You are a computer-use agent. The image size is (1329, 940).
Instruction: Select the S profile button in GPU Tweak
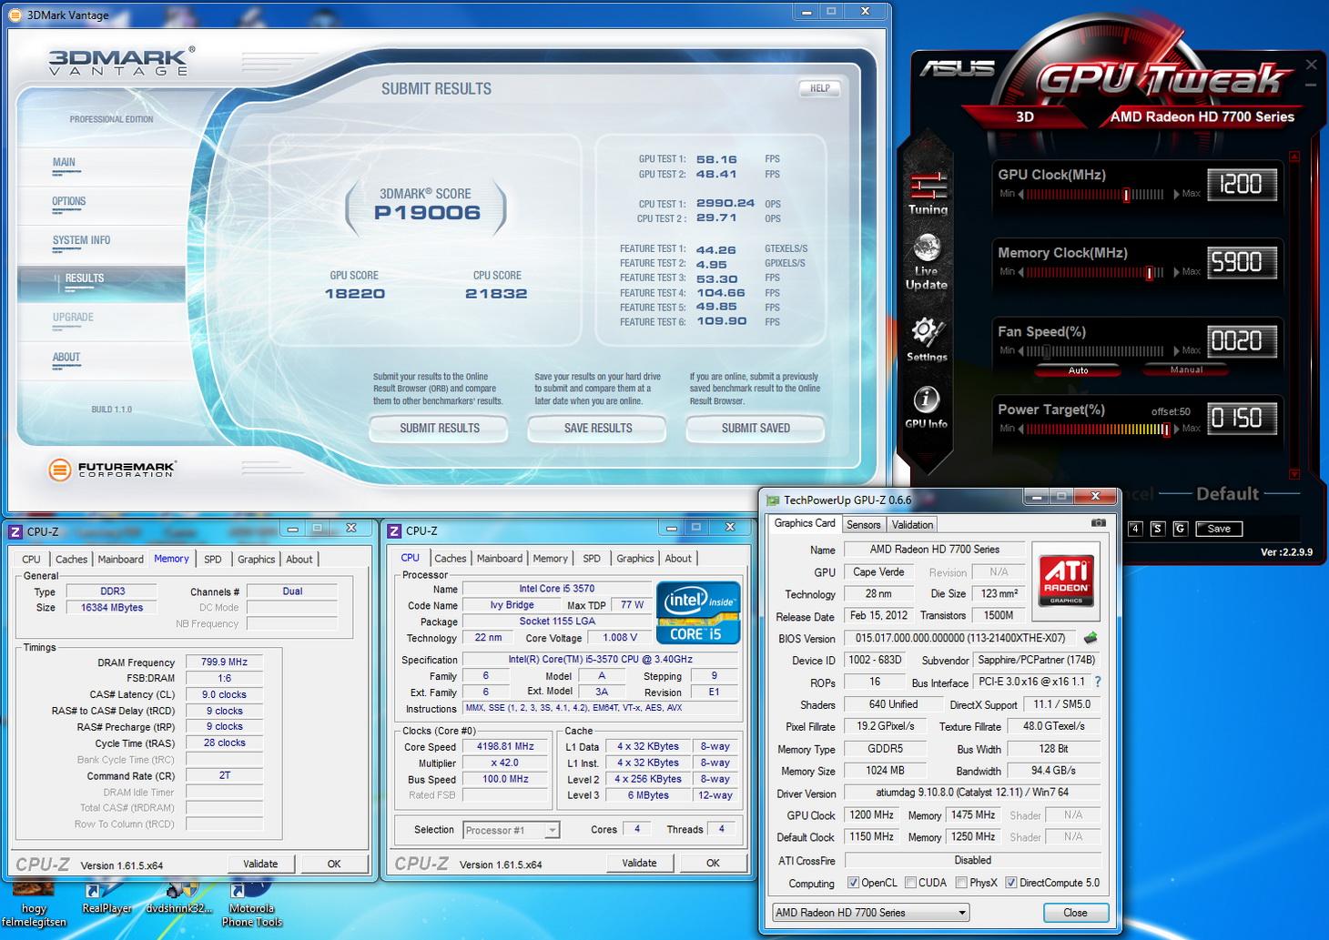tap(1157, 529)
